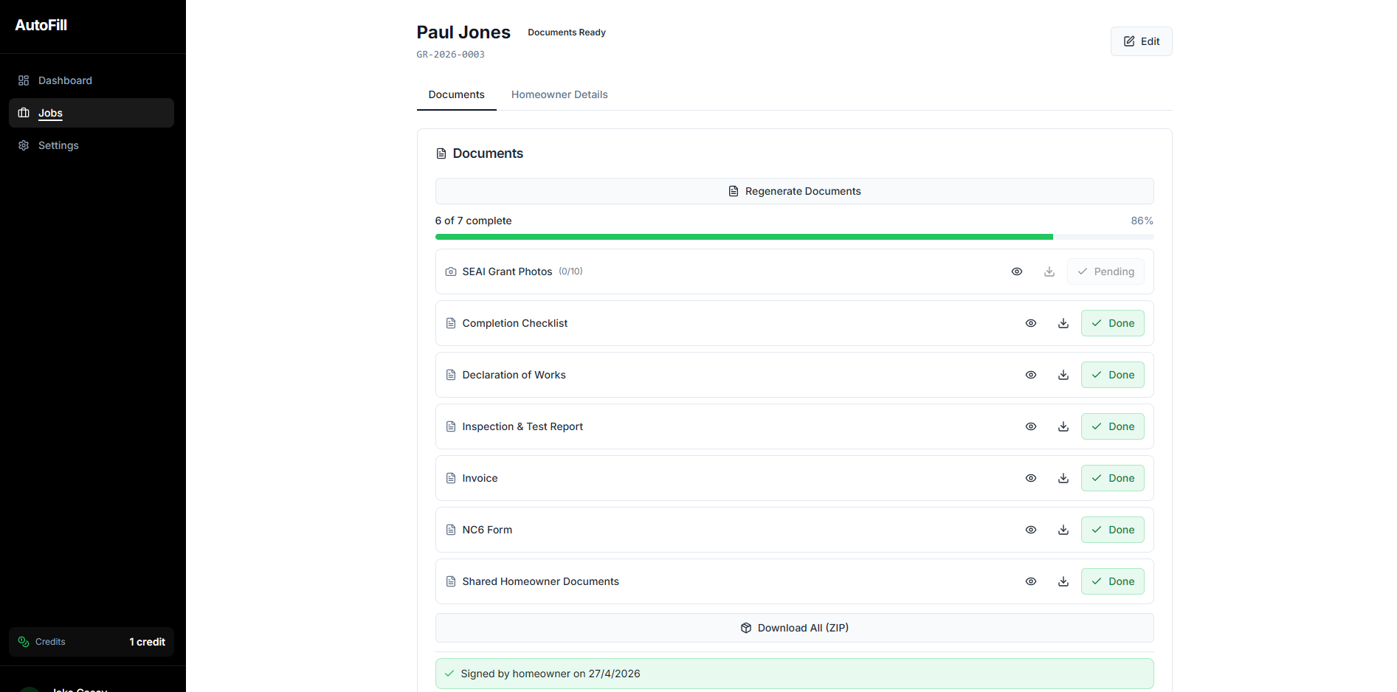Click the 6 of 7 complete label
Image resolution: width=1397 pixels, height=692 pixels.
473,221
